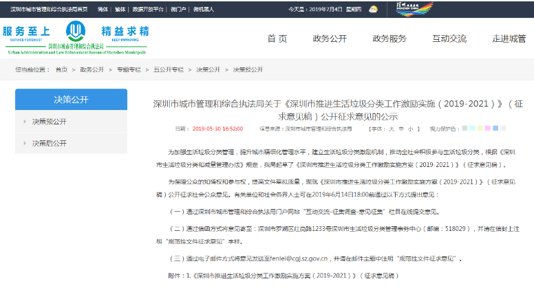The height and width of the screenshot is (288, 534).
Task: Open the 数据开放平台 top link
Action: click(x=149, y=10)
